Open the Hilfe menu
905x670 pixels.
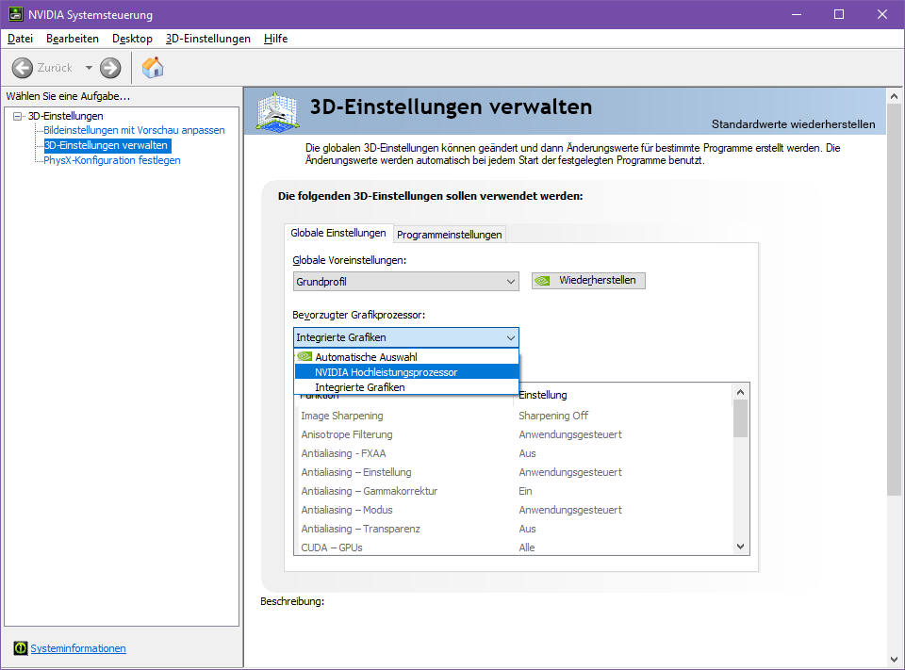click(x=276, y=39)
